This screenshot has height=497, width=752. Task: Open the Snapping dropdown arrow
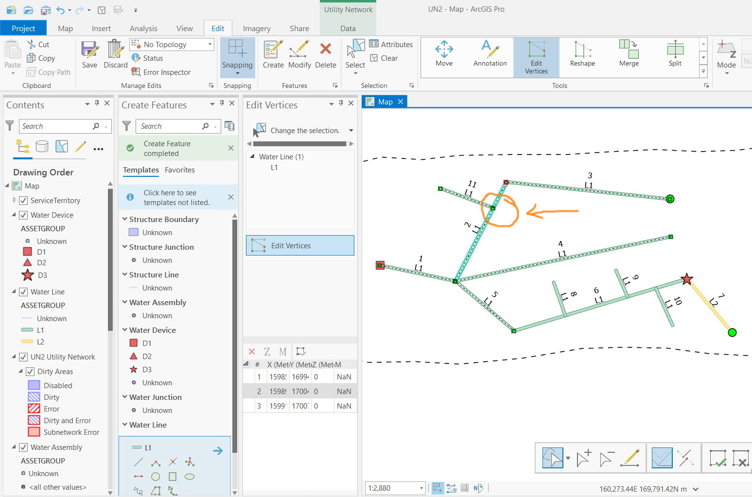tap(237, 73)
